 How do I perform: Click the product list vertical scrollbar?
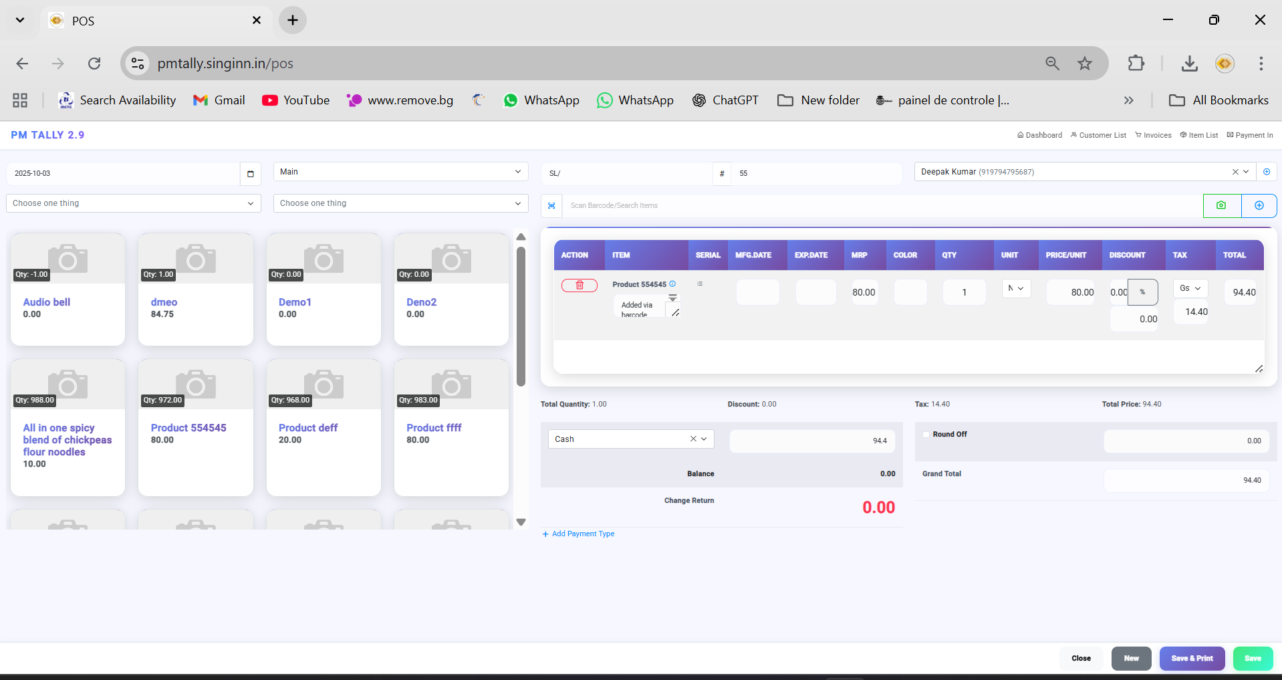click(521, 316)
